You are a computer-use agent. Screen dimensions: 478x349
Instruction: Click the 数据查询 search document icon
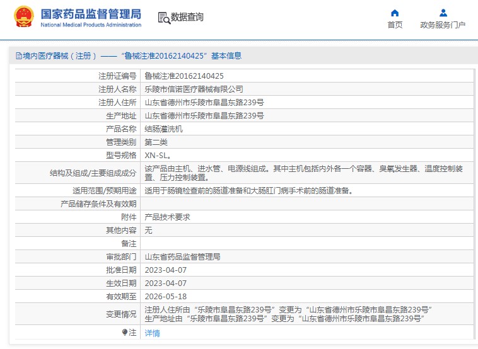coord(164,18)
